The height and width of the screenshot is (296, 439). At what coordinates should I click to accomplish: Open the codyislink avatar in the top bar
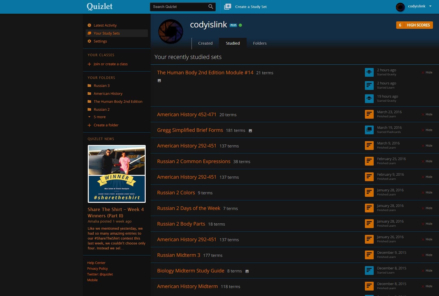(x=400, y=7)
